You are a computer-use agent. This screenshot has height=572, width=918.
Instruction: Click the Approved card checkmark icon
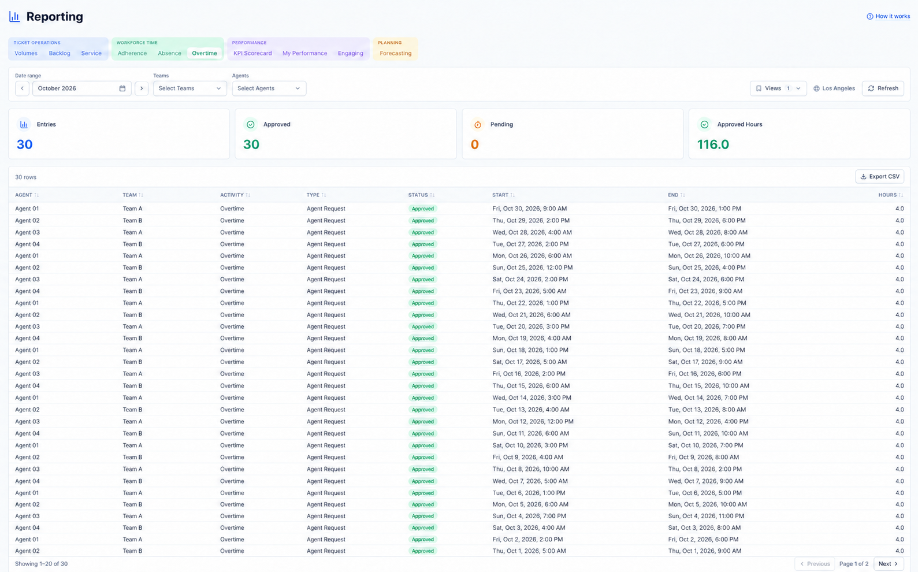click(250, 124)
